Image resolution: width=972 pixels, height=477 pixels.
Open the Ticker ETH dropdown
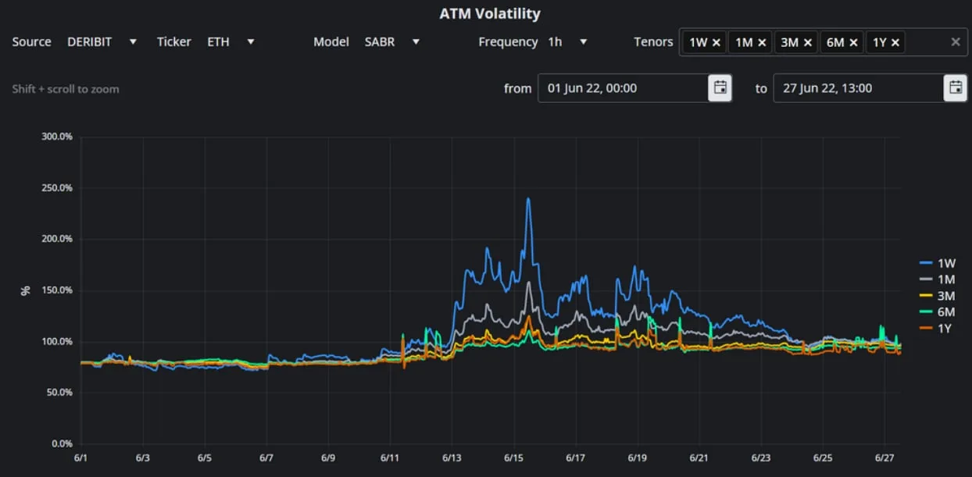(x=231, y=42)
